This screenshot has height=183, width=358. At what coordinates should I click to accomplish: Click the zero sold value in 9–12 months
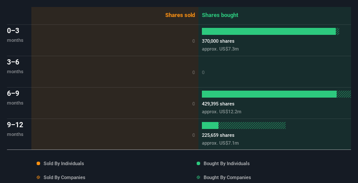[194, 136]
